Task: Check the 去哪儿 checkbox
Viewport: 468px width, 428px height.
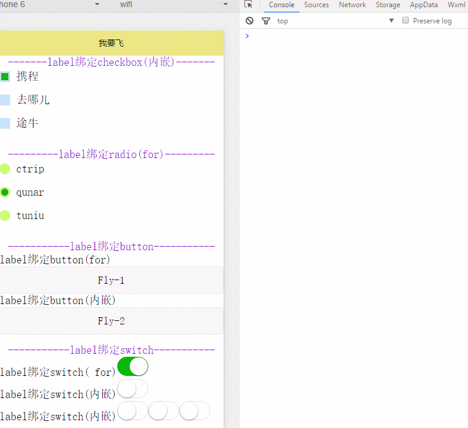Action: pyautogui.click(x=5, y=100)
